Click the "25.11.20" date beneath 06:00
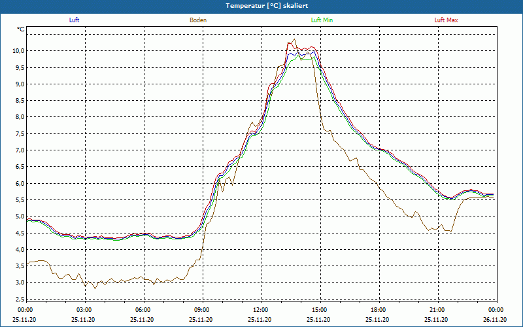The width and height of the screenshot is (523, 327). 142,319
